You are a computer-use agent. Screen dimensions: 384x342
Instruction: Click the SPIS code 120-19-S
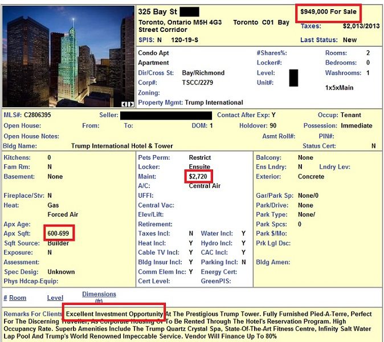pyautogui.click(x=185, y=40)
